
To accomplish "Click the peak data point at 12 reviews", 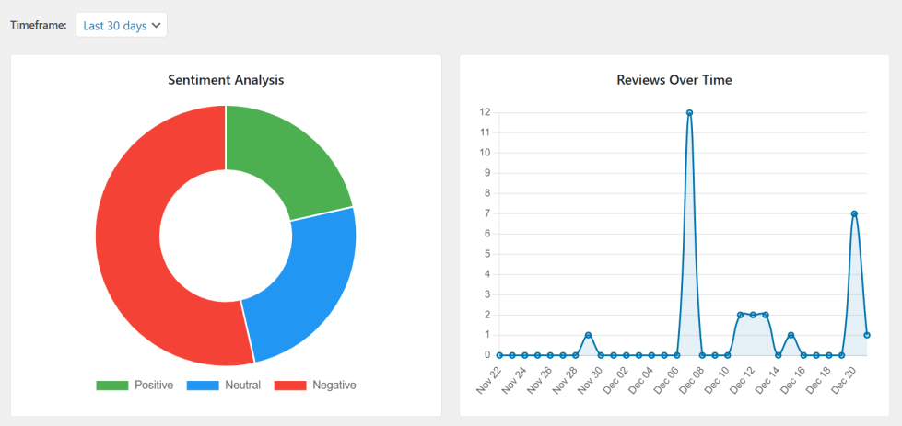I will pos(689,112).
